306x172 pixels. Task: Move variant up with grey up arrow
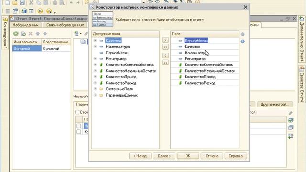point(38,34)
